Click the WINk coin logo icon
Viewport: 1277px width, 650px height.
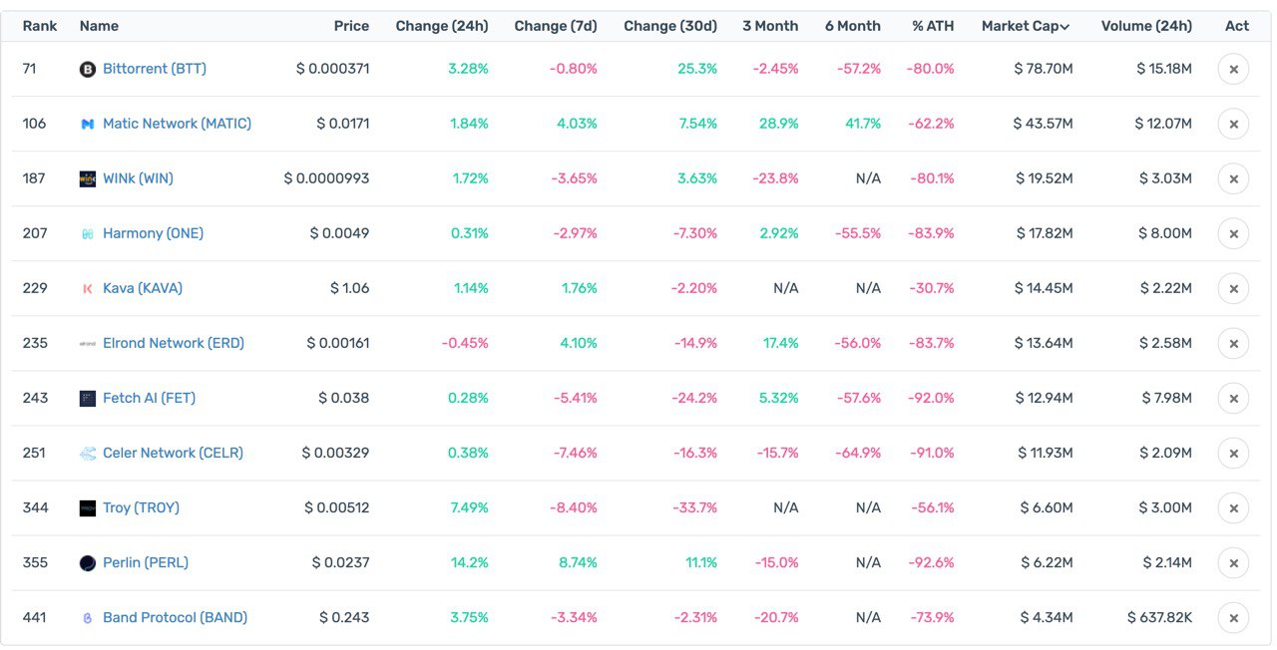coord(88,178)
